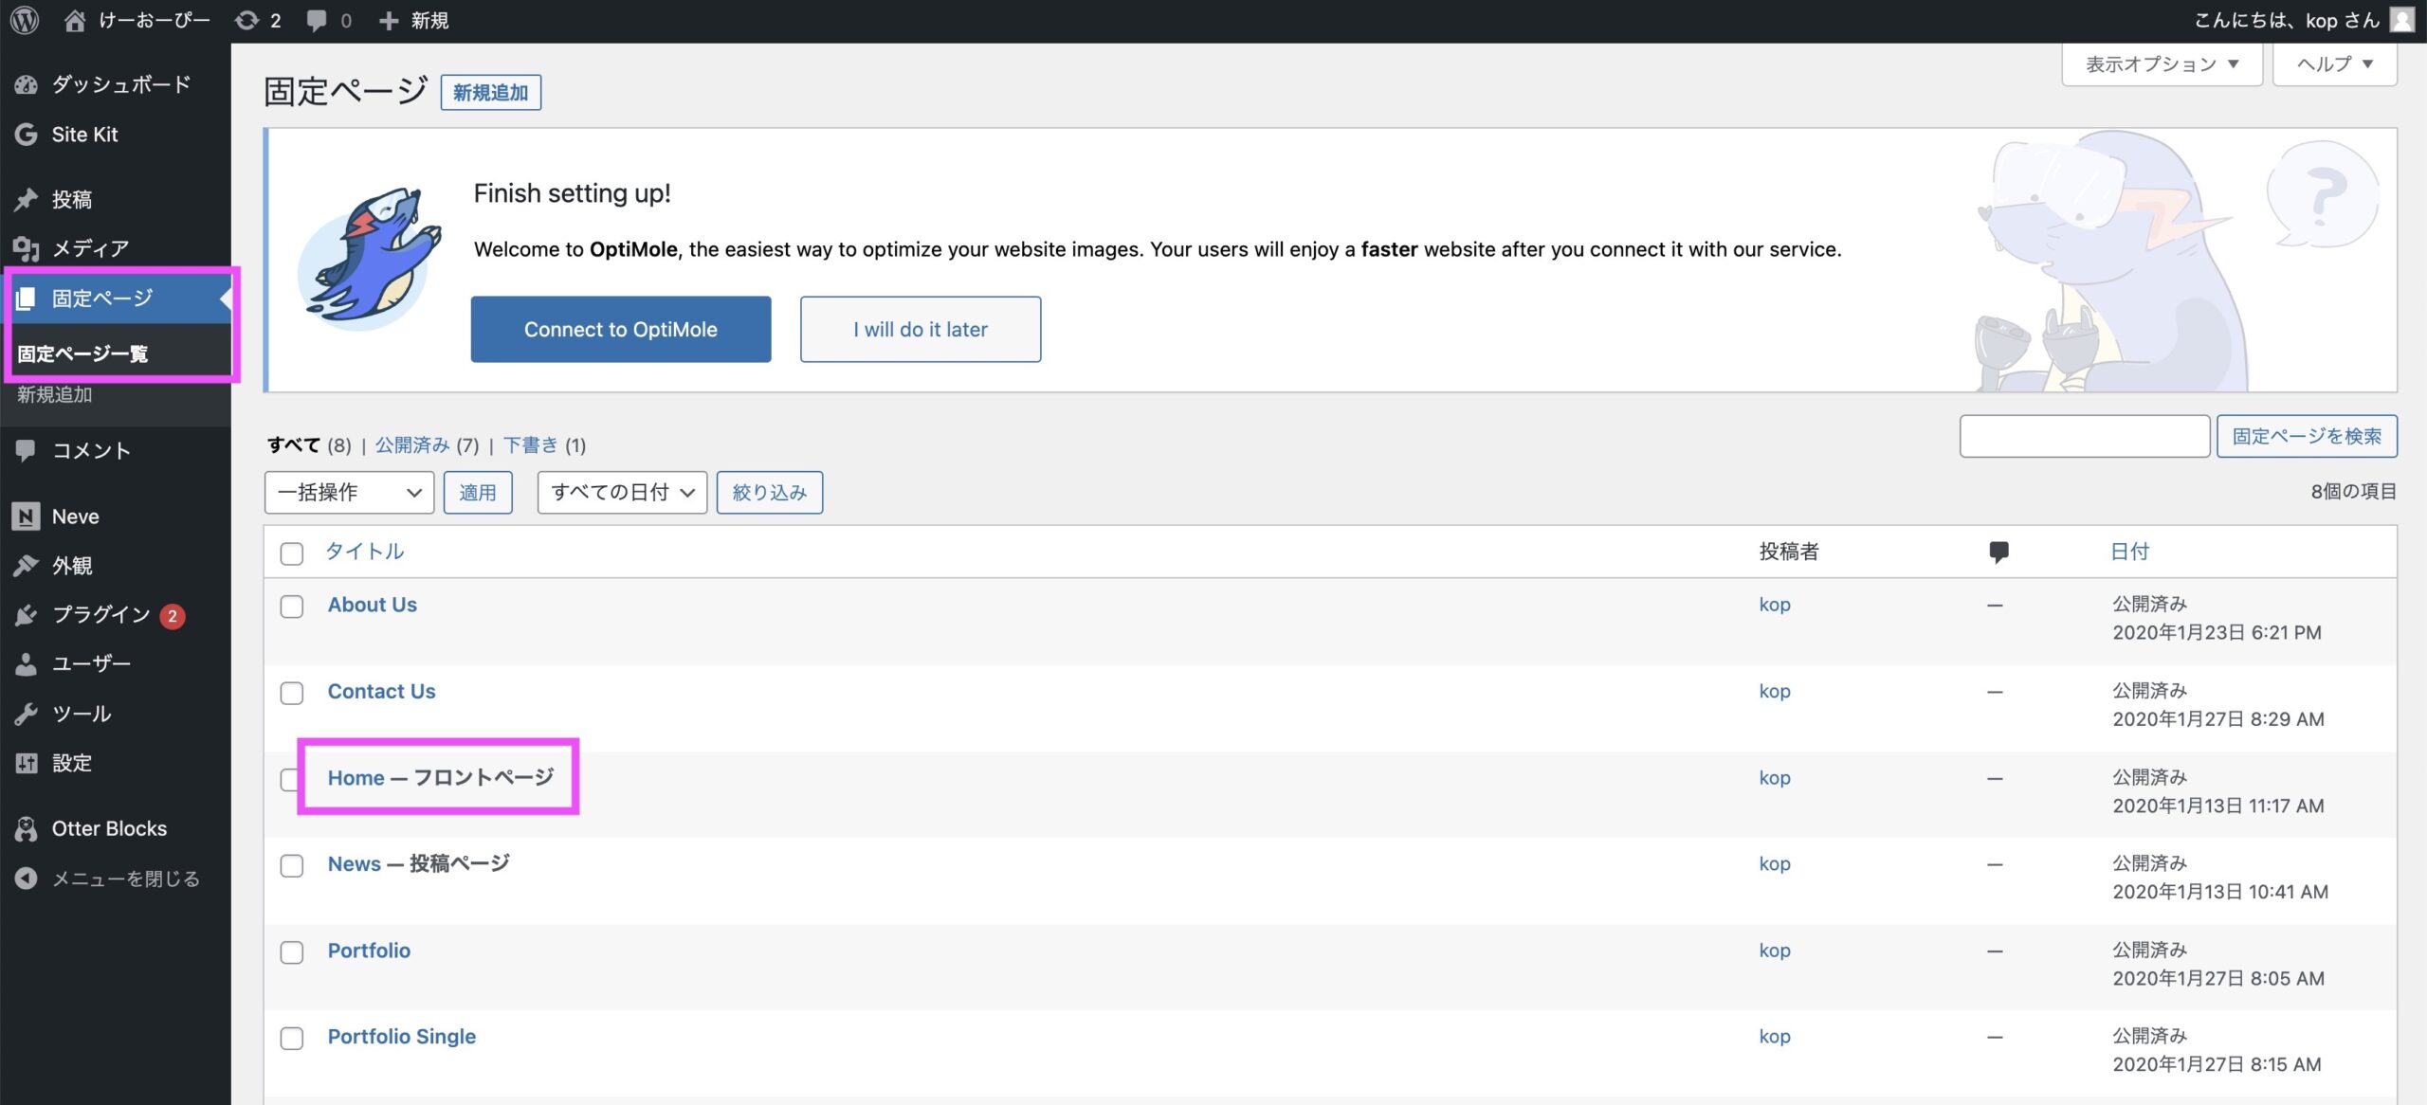Click the メディア icon

tap(26, 248)
